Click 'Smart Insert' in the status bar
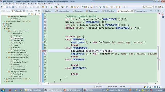 tap(112, 86)
